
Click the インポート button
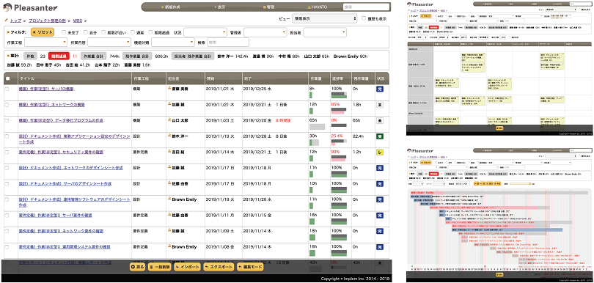(x=188, y=267)
